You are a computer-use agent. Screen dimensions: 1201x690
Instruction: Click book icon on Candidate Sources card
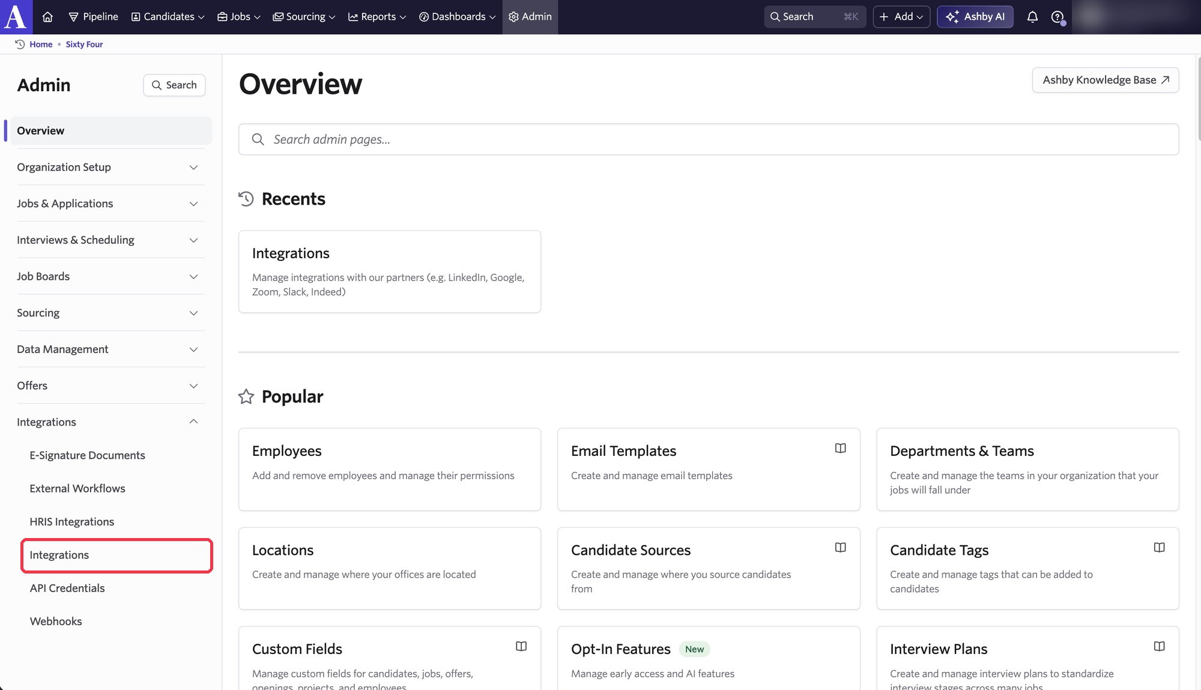(840, 547)
